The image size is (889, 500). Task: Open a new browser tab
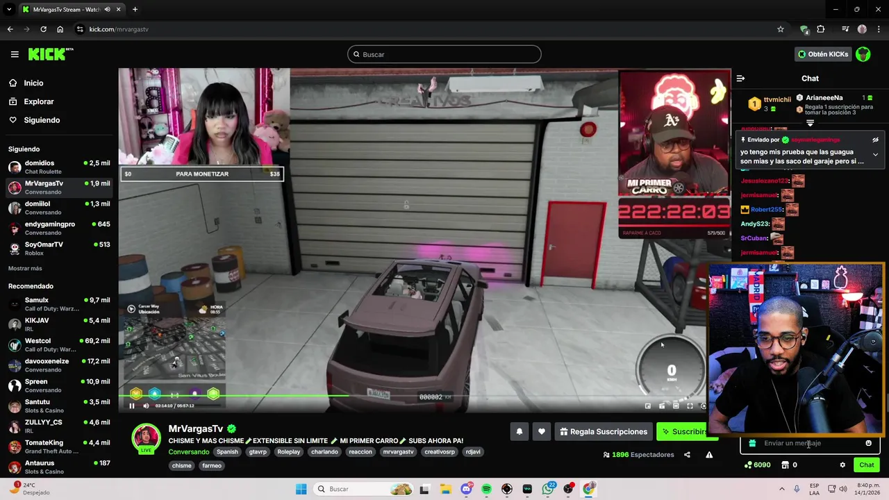pos(135,9)
